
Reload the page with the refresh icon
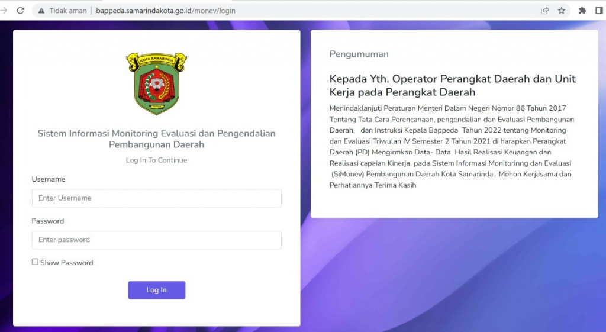20,11
